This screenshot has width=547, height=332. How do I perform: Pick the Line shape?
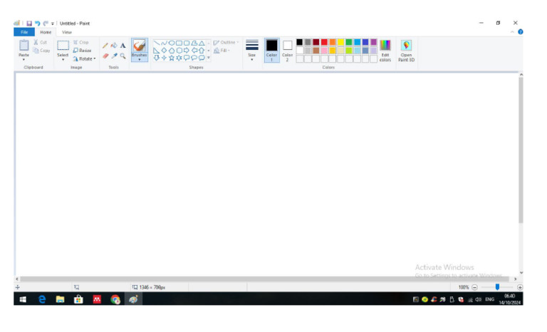[x=157, y=43]
